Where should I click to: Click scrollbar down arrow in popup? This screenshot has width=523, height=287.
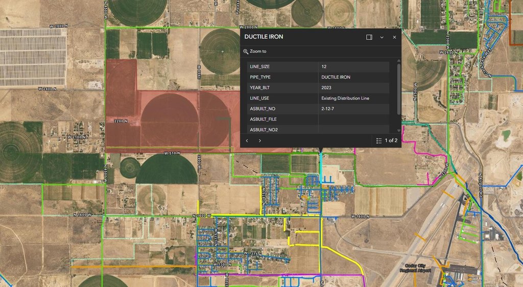(398, 131)
